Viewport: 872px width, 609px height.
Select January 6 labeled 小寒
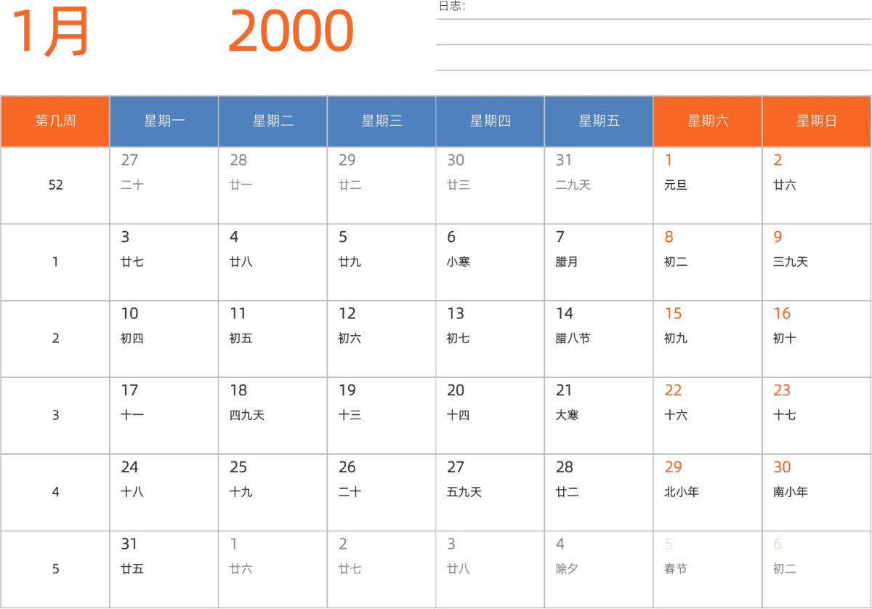click(490, 262)
